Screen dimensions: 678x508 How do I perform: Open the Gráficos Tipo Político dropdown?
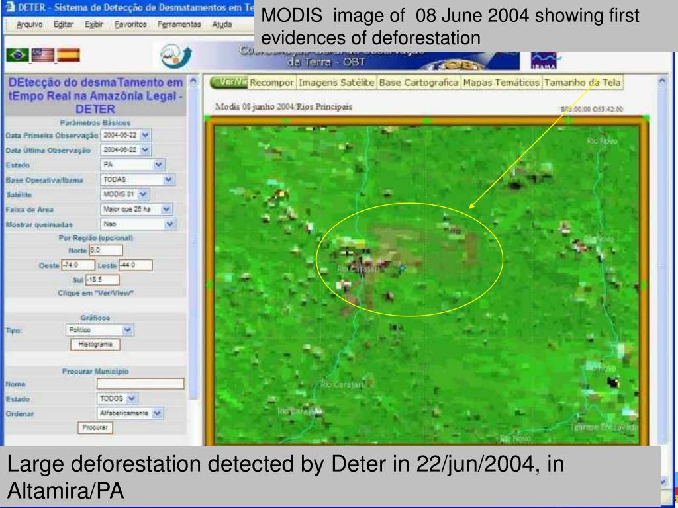[x=99, y=330]
